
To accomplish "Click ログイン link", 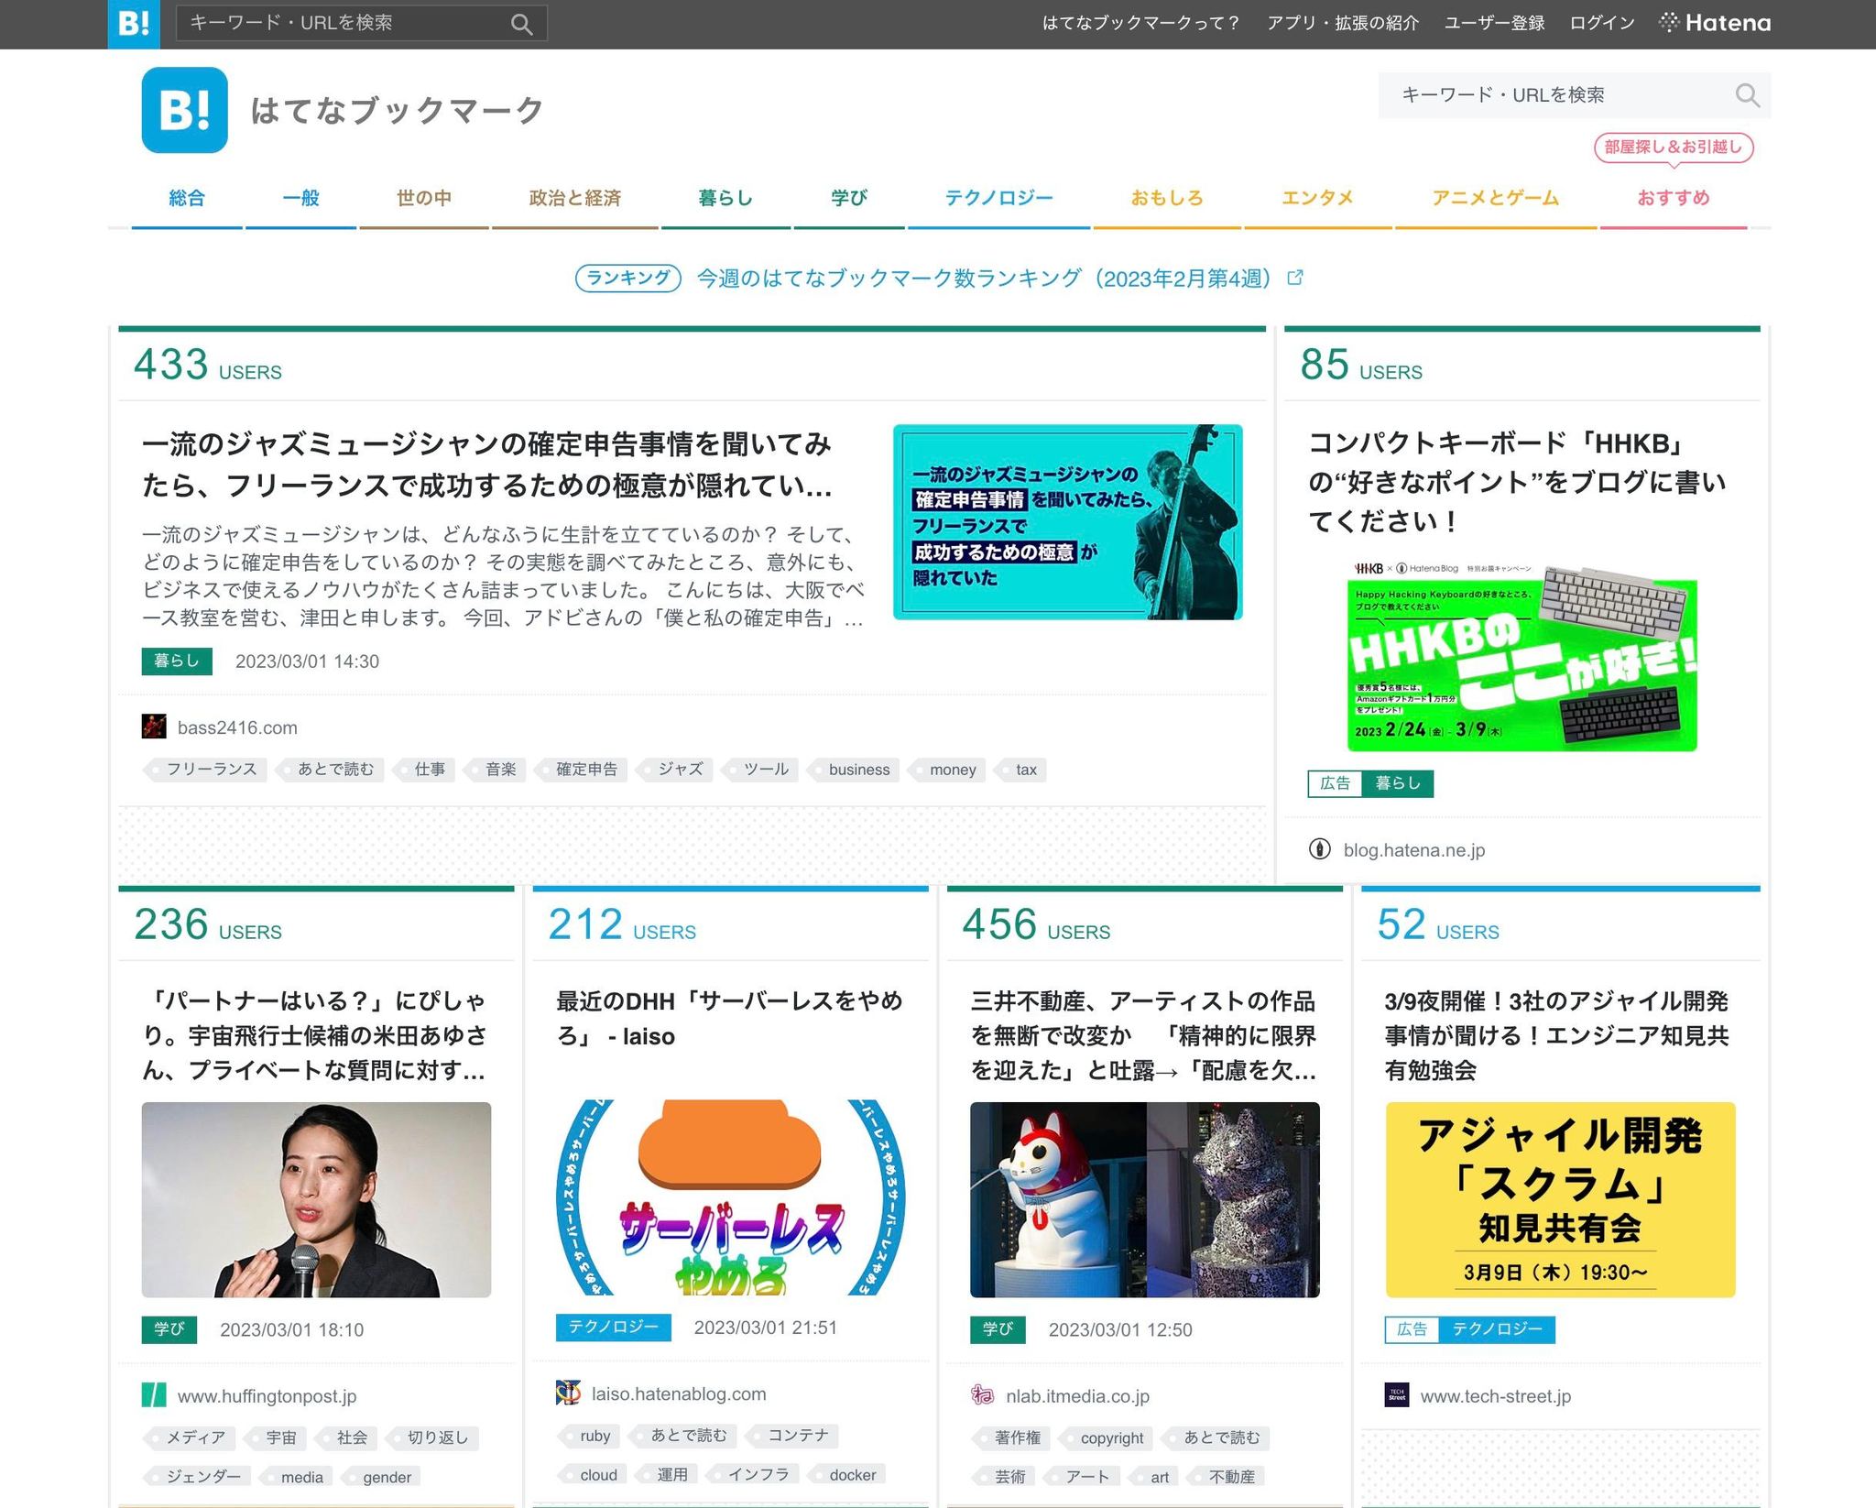I will [x=1602, y=23].
